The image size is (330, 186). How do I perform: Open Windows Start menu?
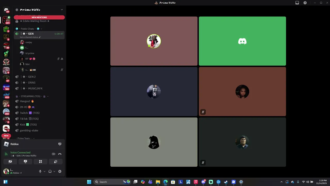click(89, 182)
